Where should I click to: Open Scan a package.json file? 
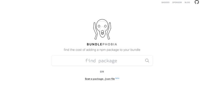(100, 79)
